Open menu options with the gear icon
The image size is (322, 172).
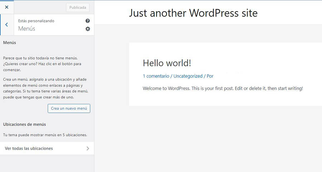tap(88, 29)
